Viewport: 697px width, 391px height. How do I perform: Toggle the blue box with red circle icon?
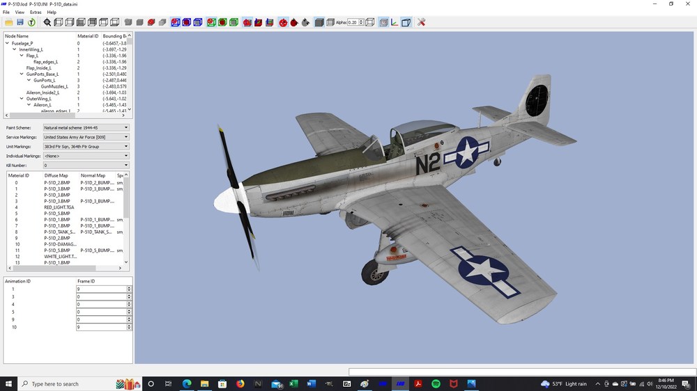pos(176,22)
